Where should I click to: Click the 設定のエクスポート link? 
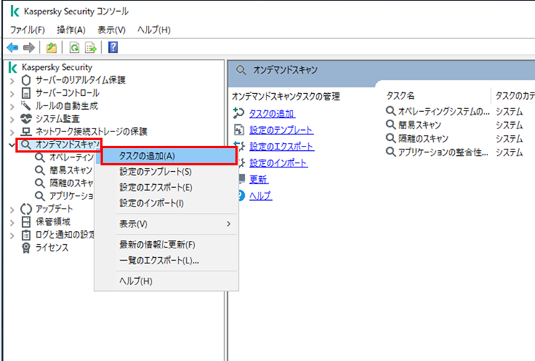[x=282, y=147]
